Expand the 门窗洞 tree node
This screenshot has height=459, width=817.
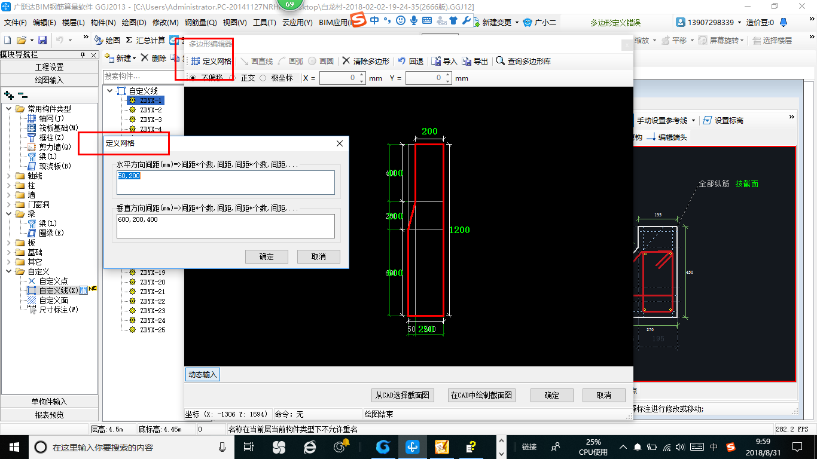click(x=9, y=204)
